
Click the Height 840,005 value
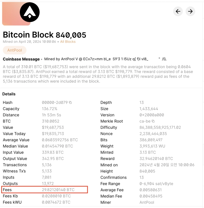tap(147, 171)
